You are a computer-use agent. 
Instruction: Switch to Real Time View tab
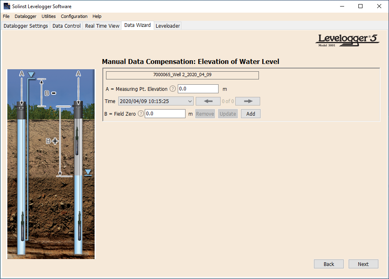102,26
